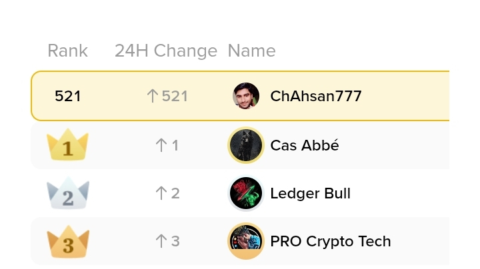Click the up arrow in Ledger Bull's row
Screen dimensions: 480x269
point(161,193)
